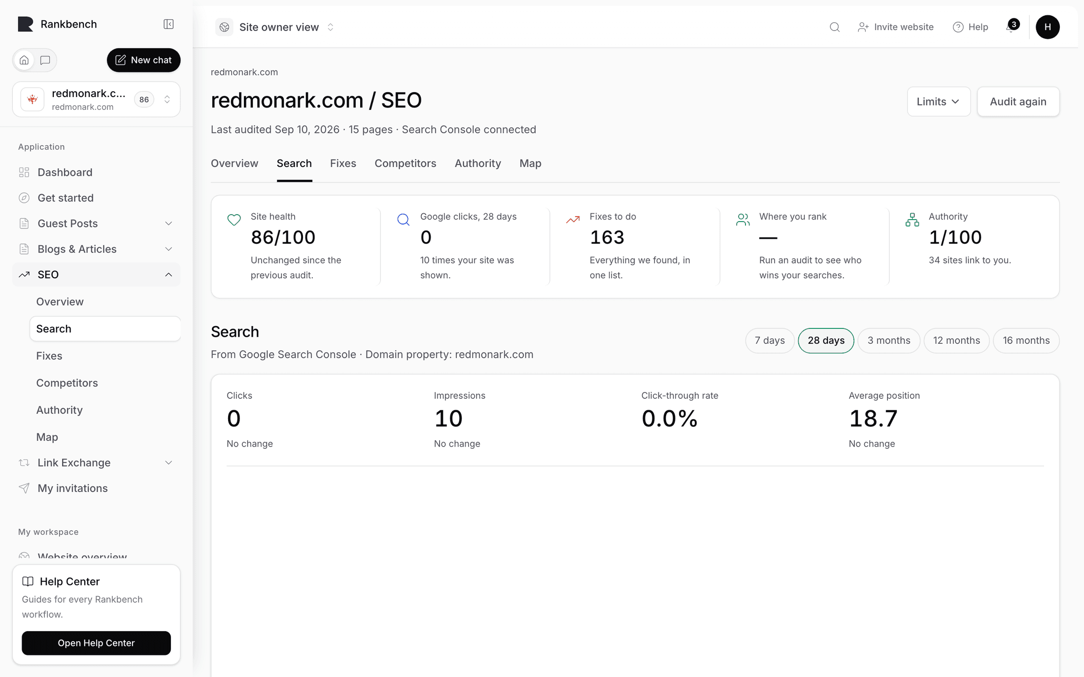Image resolution: width=1084 pixels, height=677 pixels.
Task: Select the Search tab
Action: (294, 163)
